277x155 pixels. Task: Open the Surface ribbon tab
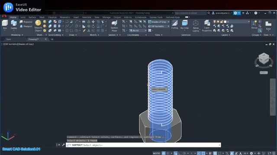click(32, 17)
